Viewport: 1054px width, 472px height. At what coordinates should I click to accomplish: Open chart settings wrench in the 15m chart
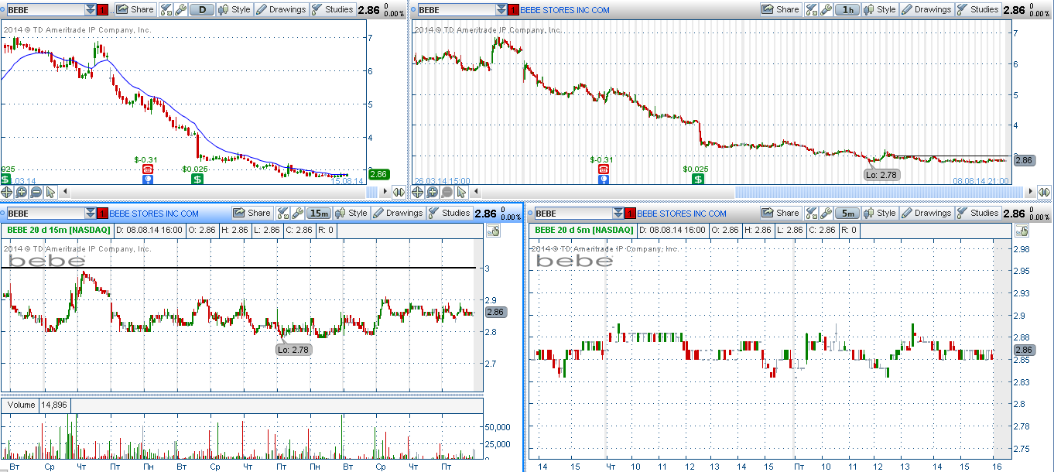[297, 214]
